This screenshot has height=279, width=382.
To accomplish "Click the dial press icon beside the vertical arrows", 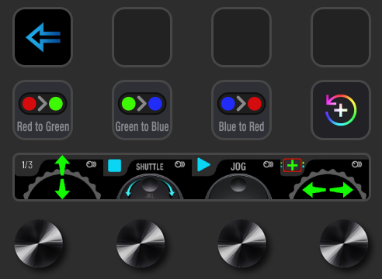I will 92,164.
